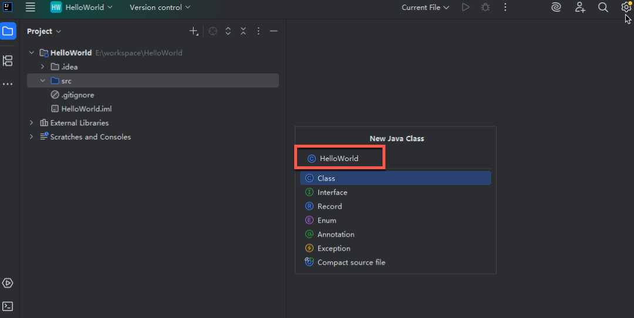Screen dimensions: 634x318
Task: Select the HelloWorld.iml file
Action: (153, 108)
